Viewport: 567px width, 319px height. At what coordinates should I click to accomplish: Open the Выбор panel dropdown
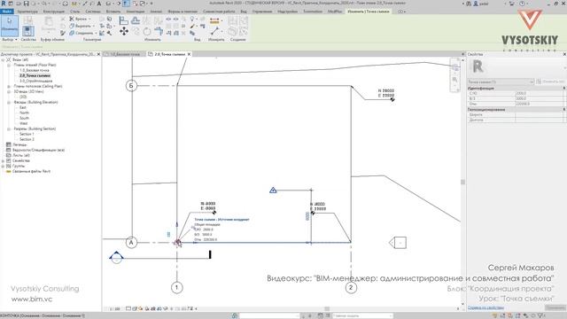coord(10,39)
